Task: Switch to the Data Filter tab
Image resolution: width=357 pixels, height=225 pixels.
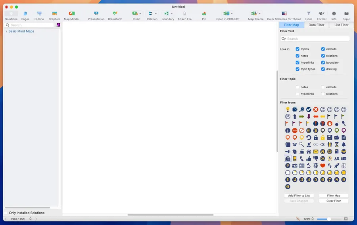Action: (x=316, y=25)
